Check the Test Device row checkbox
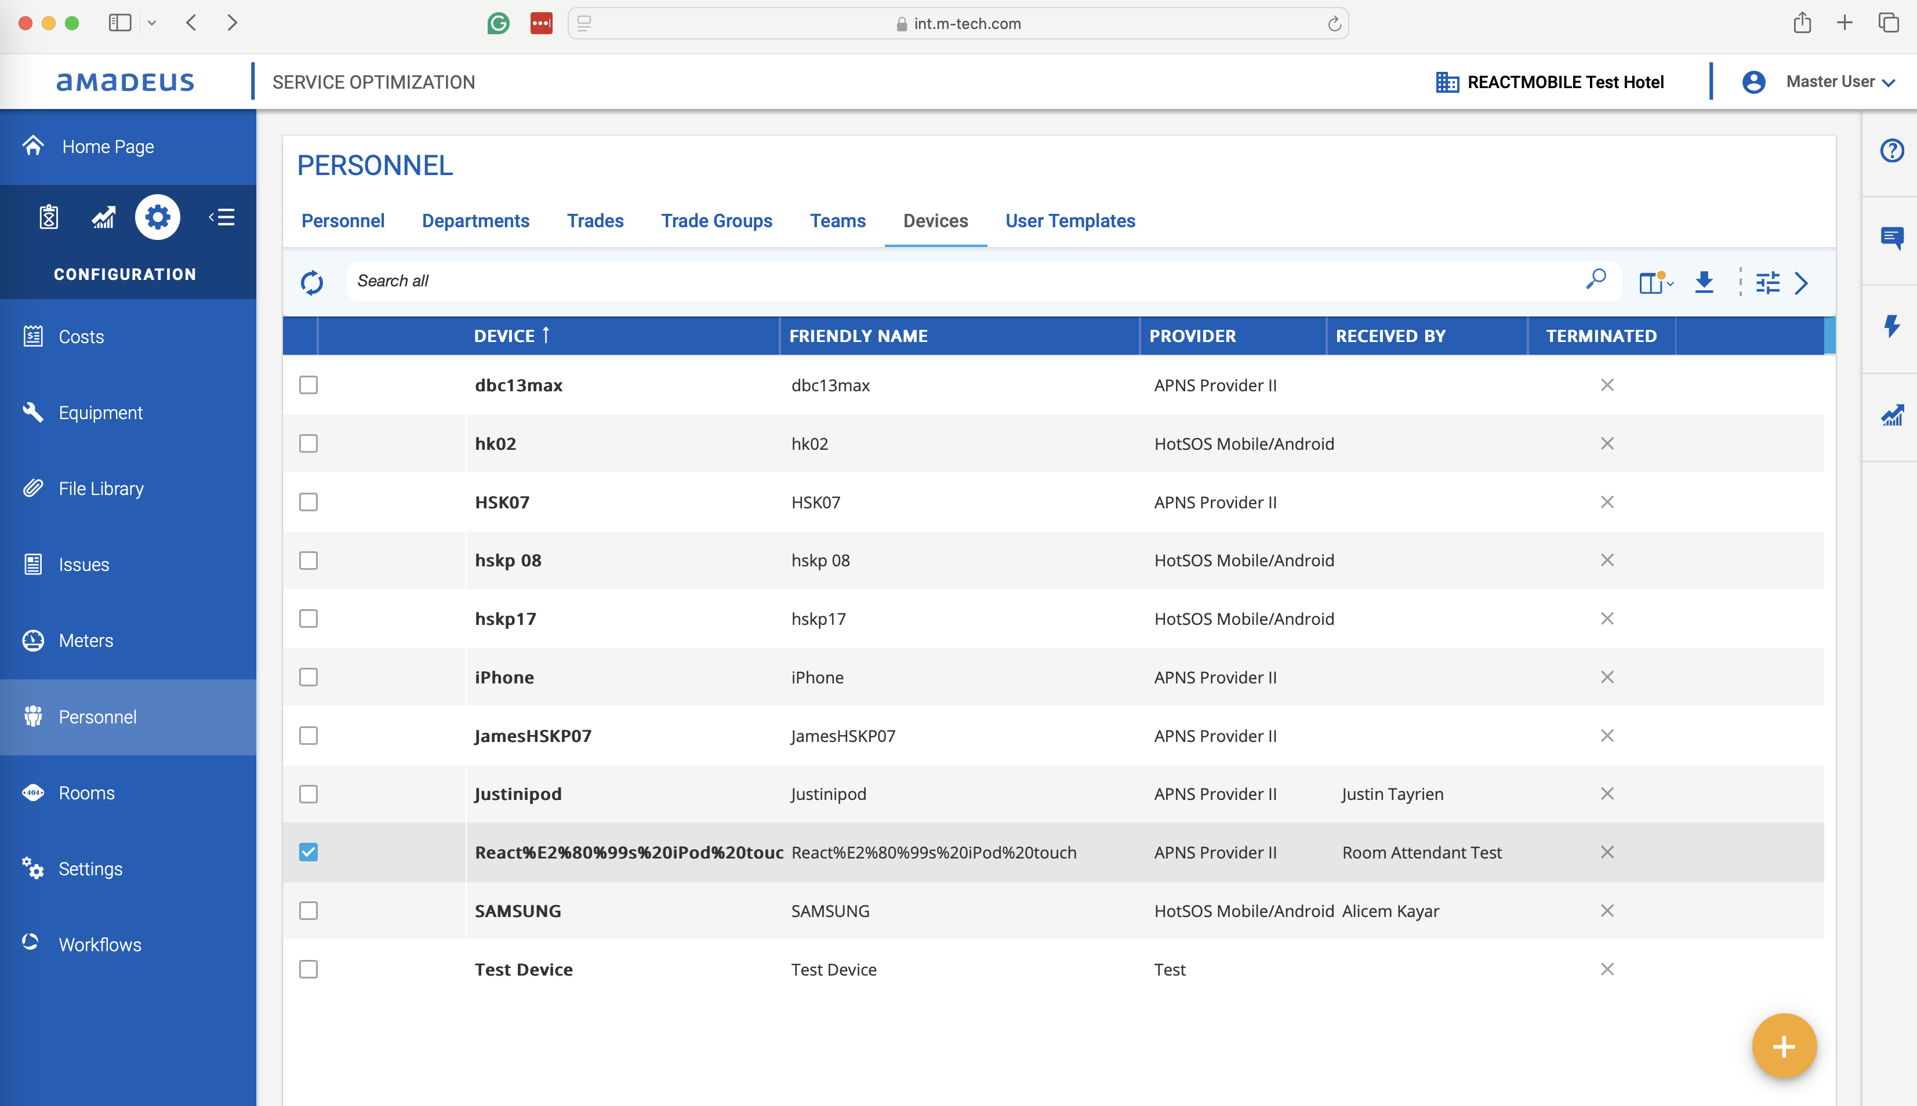Image resolution: width=1917 pixels, height=1106 pixels. pos(308,969)
